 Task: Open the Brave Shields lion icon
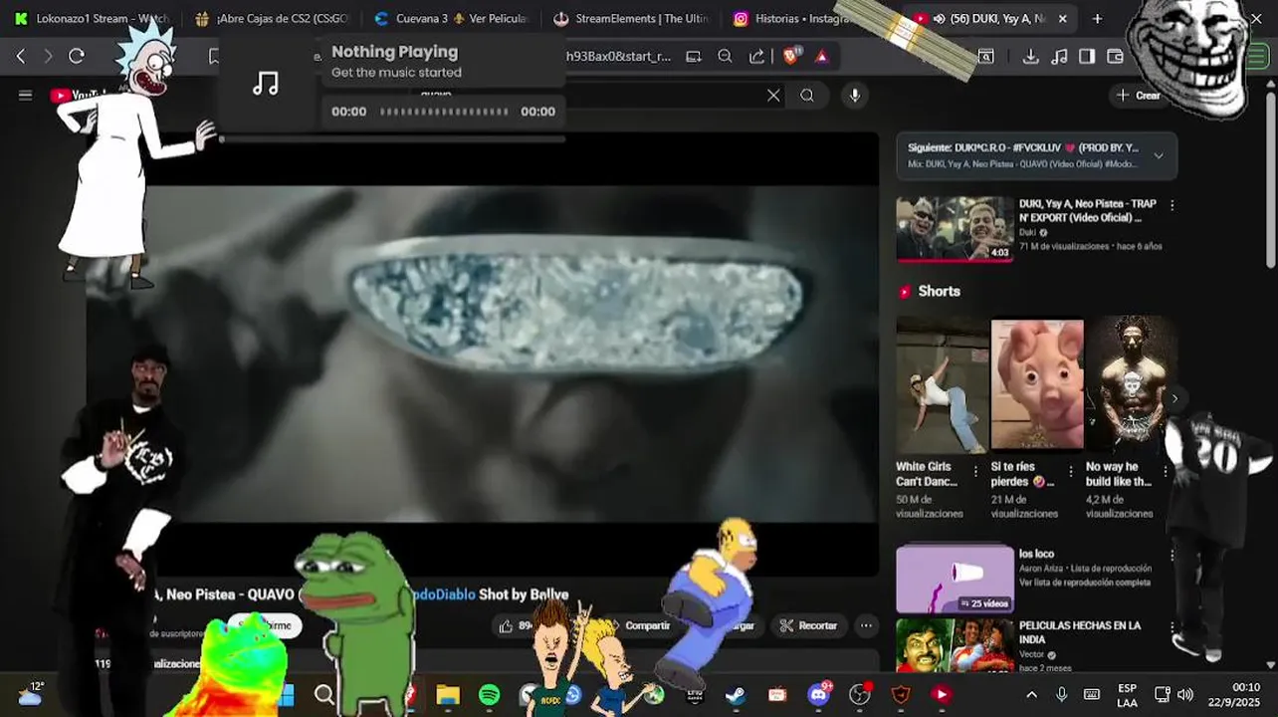pos(790,57)
